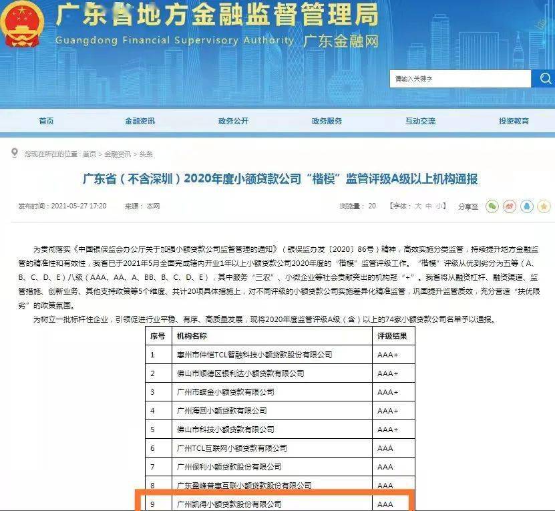This screenshot has height=511, width=555.
Task: Go to 头条 via breadcrumb link
Action: (146, 154)
